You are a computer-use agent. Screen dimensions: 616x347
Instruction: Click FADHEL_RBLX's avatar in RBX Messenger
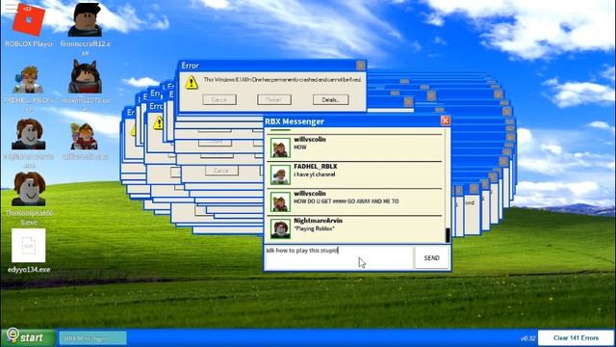point(280,175)
